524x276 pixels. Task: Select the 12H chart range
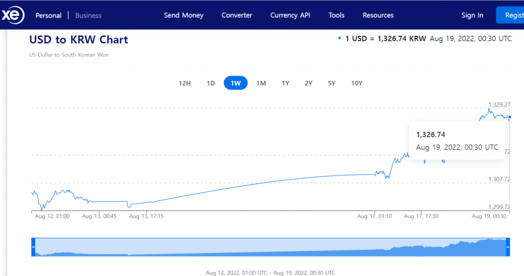point(185,83)
